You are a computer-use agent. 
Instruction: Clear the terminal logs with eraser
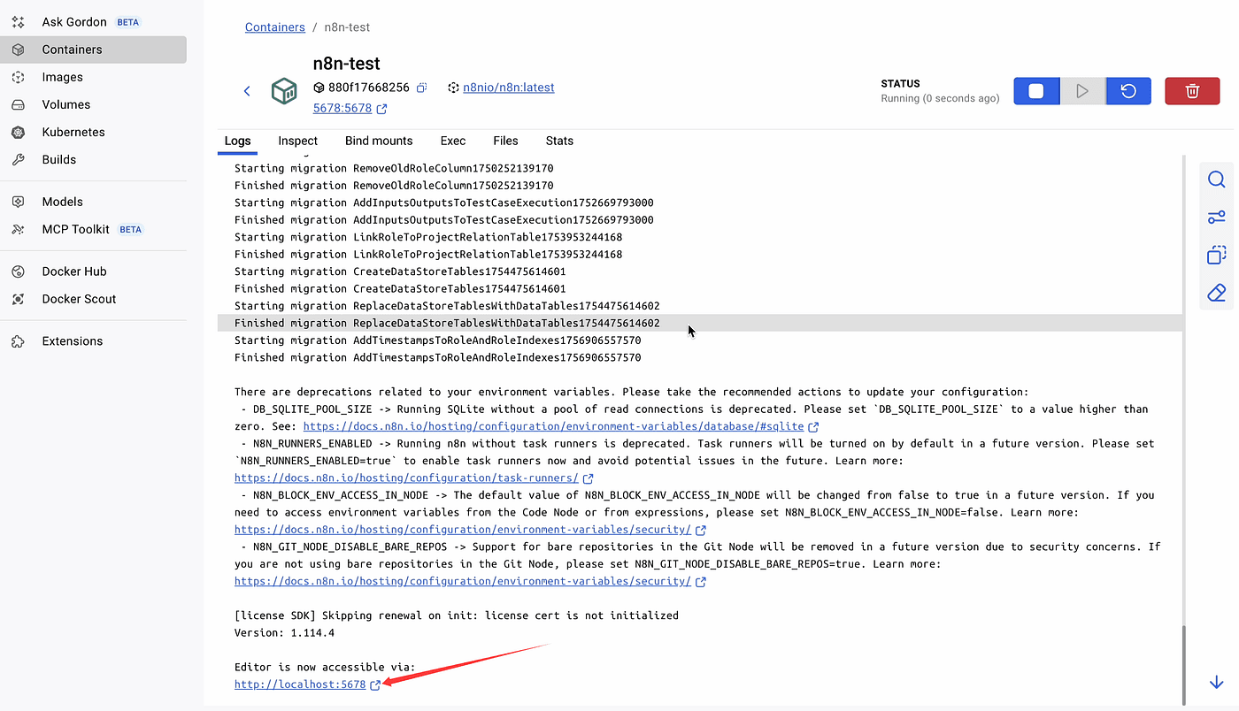(1216, 293)
